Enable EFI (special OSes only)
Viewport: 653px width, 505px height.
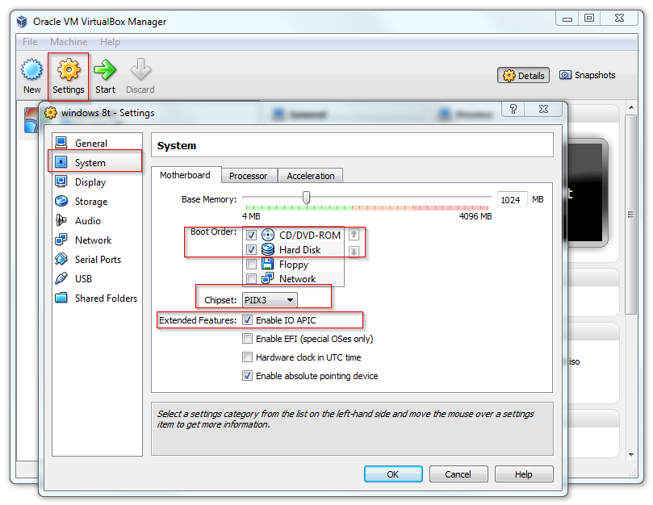click(247, 339)
